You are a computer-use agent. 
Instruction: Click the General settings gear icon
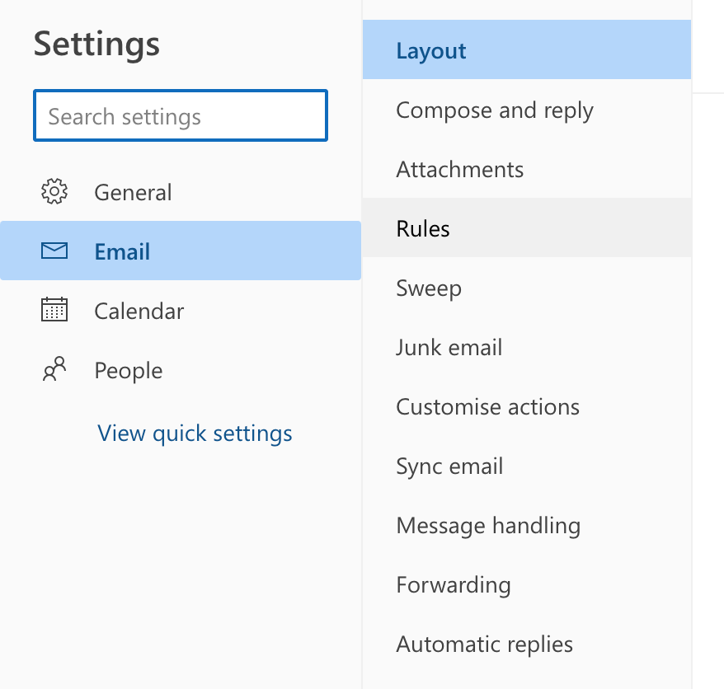(54, 191)
